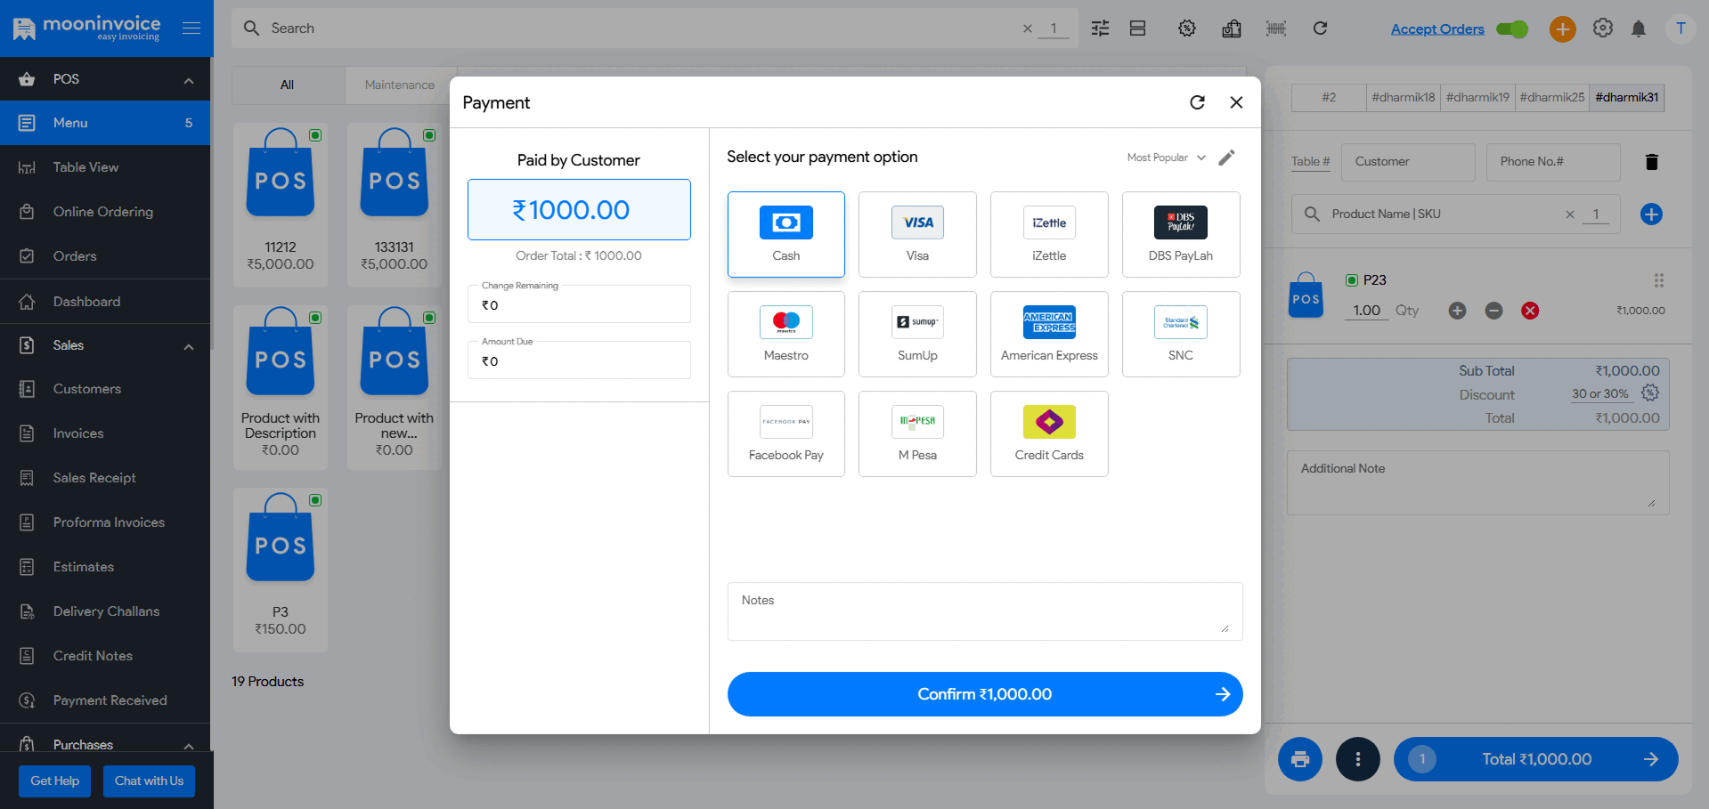Collapse the POS sidebar section
Viewport: 1709px width, 809px height.
pos(189,80)
